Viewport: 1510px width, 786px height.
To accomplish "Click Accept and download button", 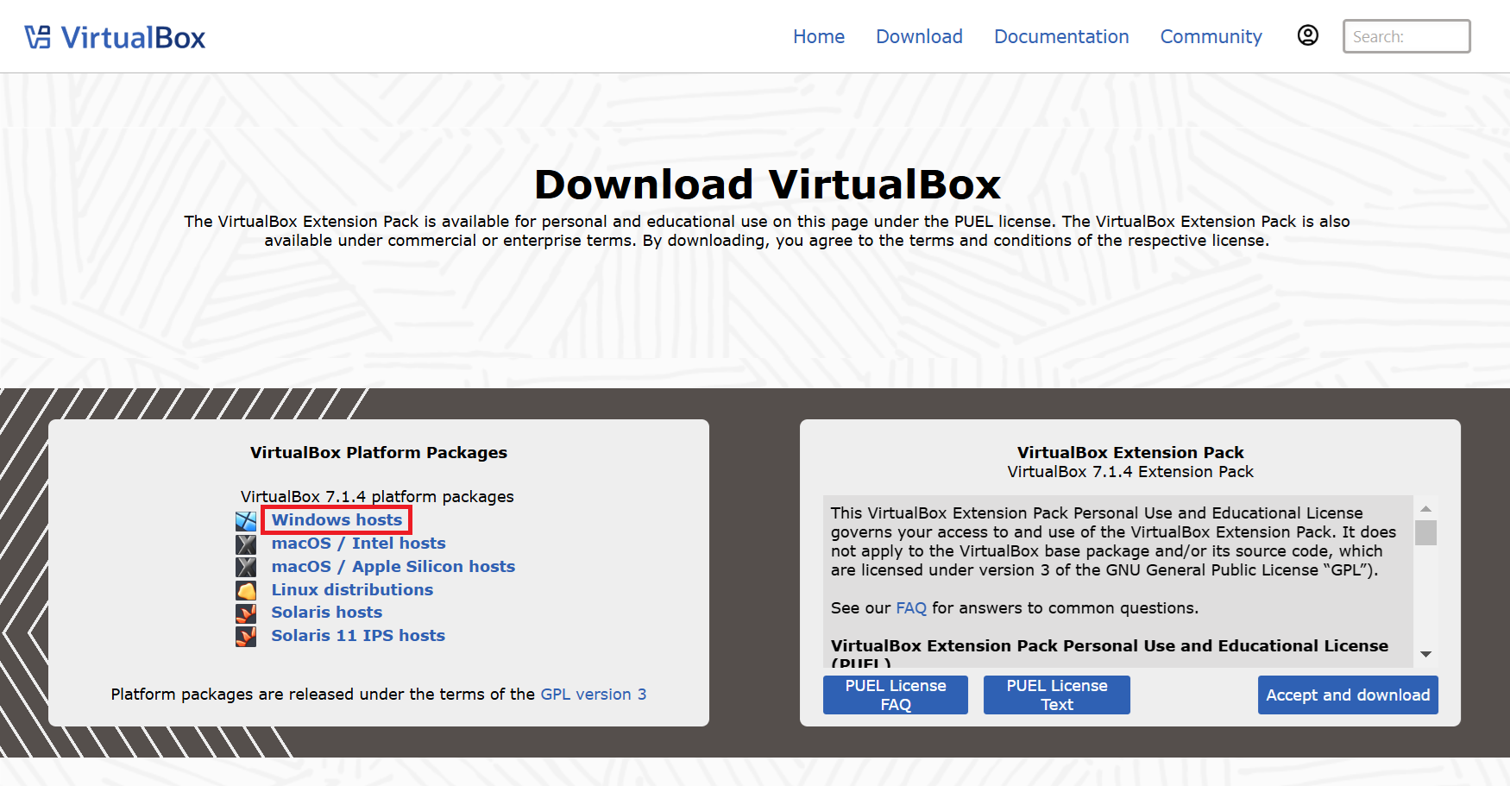I will (1348, 695).
